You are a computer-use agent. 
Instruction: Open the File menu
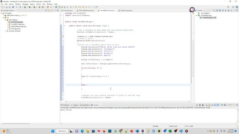[2, 4]
